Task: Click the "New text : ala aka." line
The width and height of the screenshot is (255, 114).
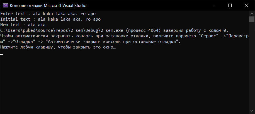Action: (24, 25)
